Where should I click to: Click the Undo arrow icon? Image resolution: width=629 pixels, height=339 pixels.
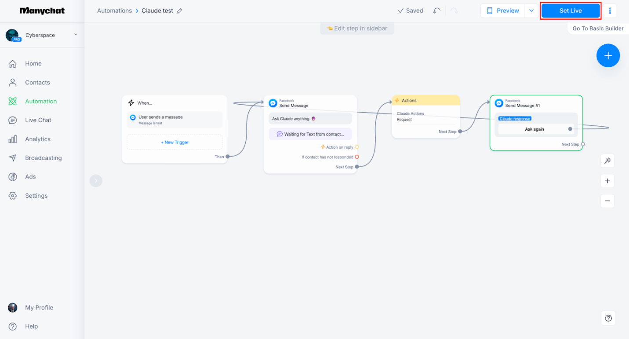click(436, 11)
